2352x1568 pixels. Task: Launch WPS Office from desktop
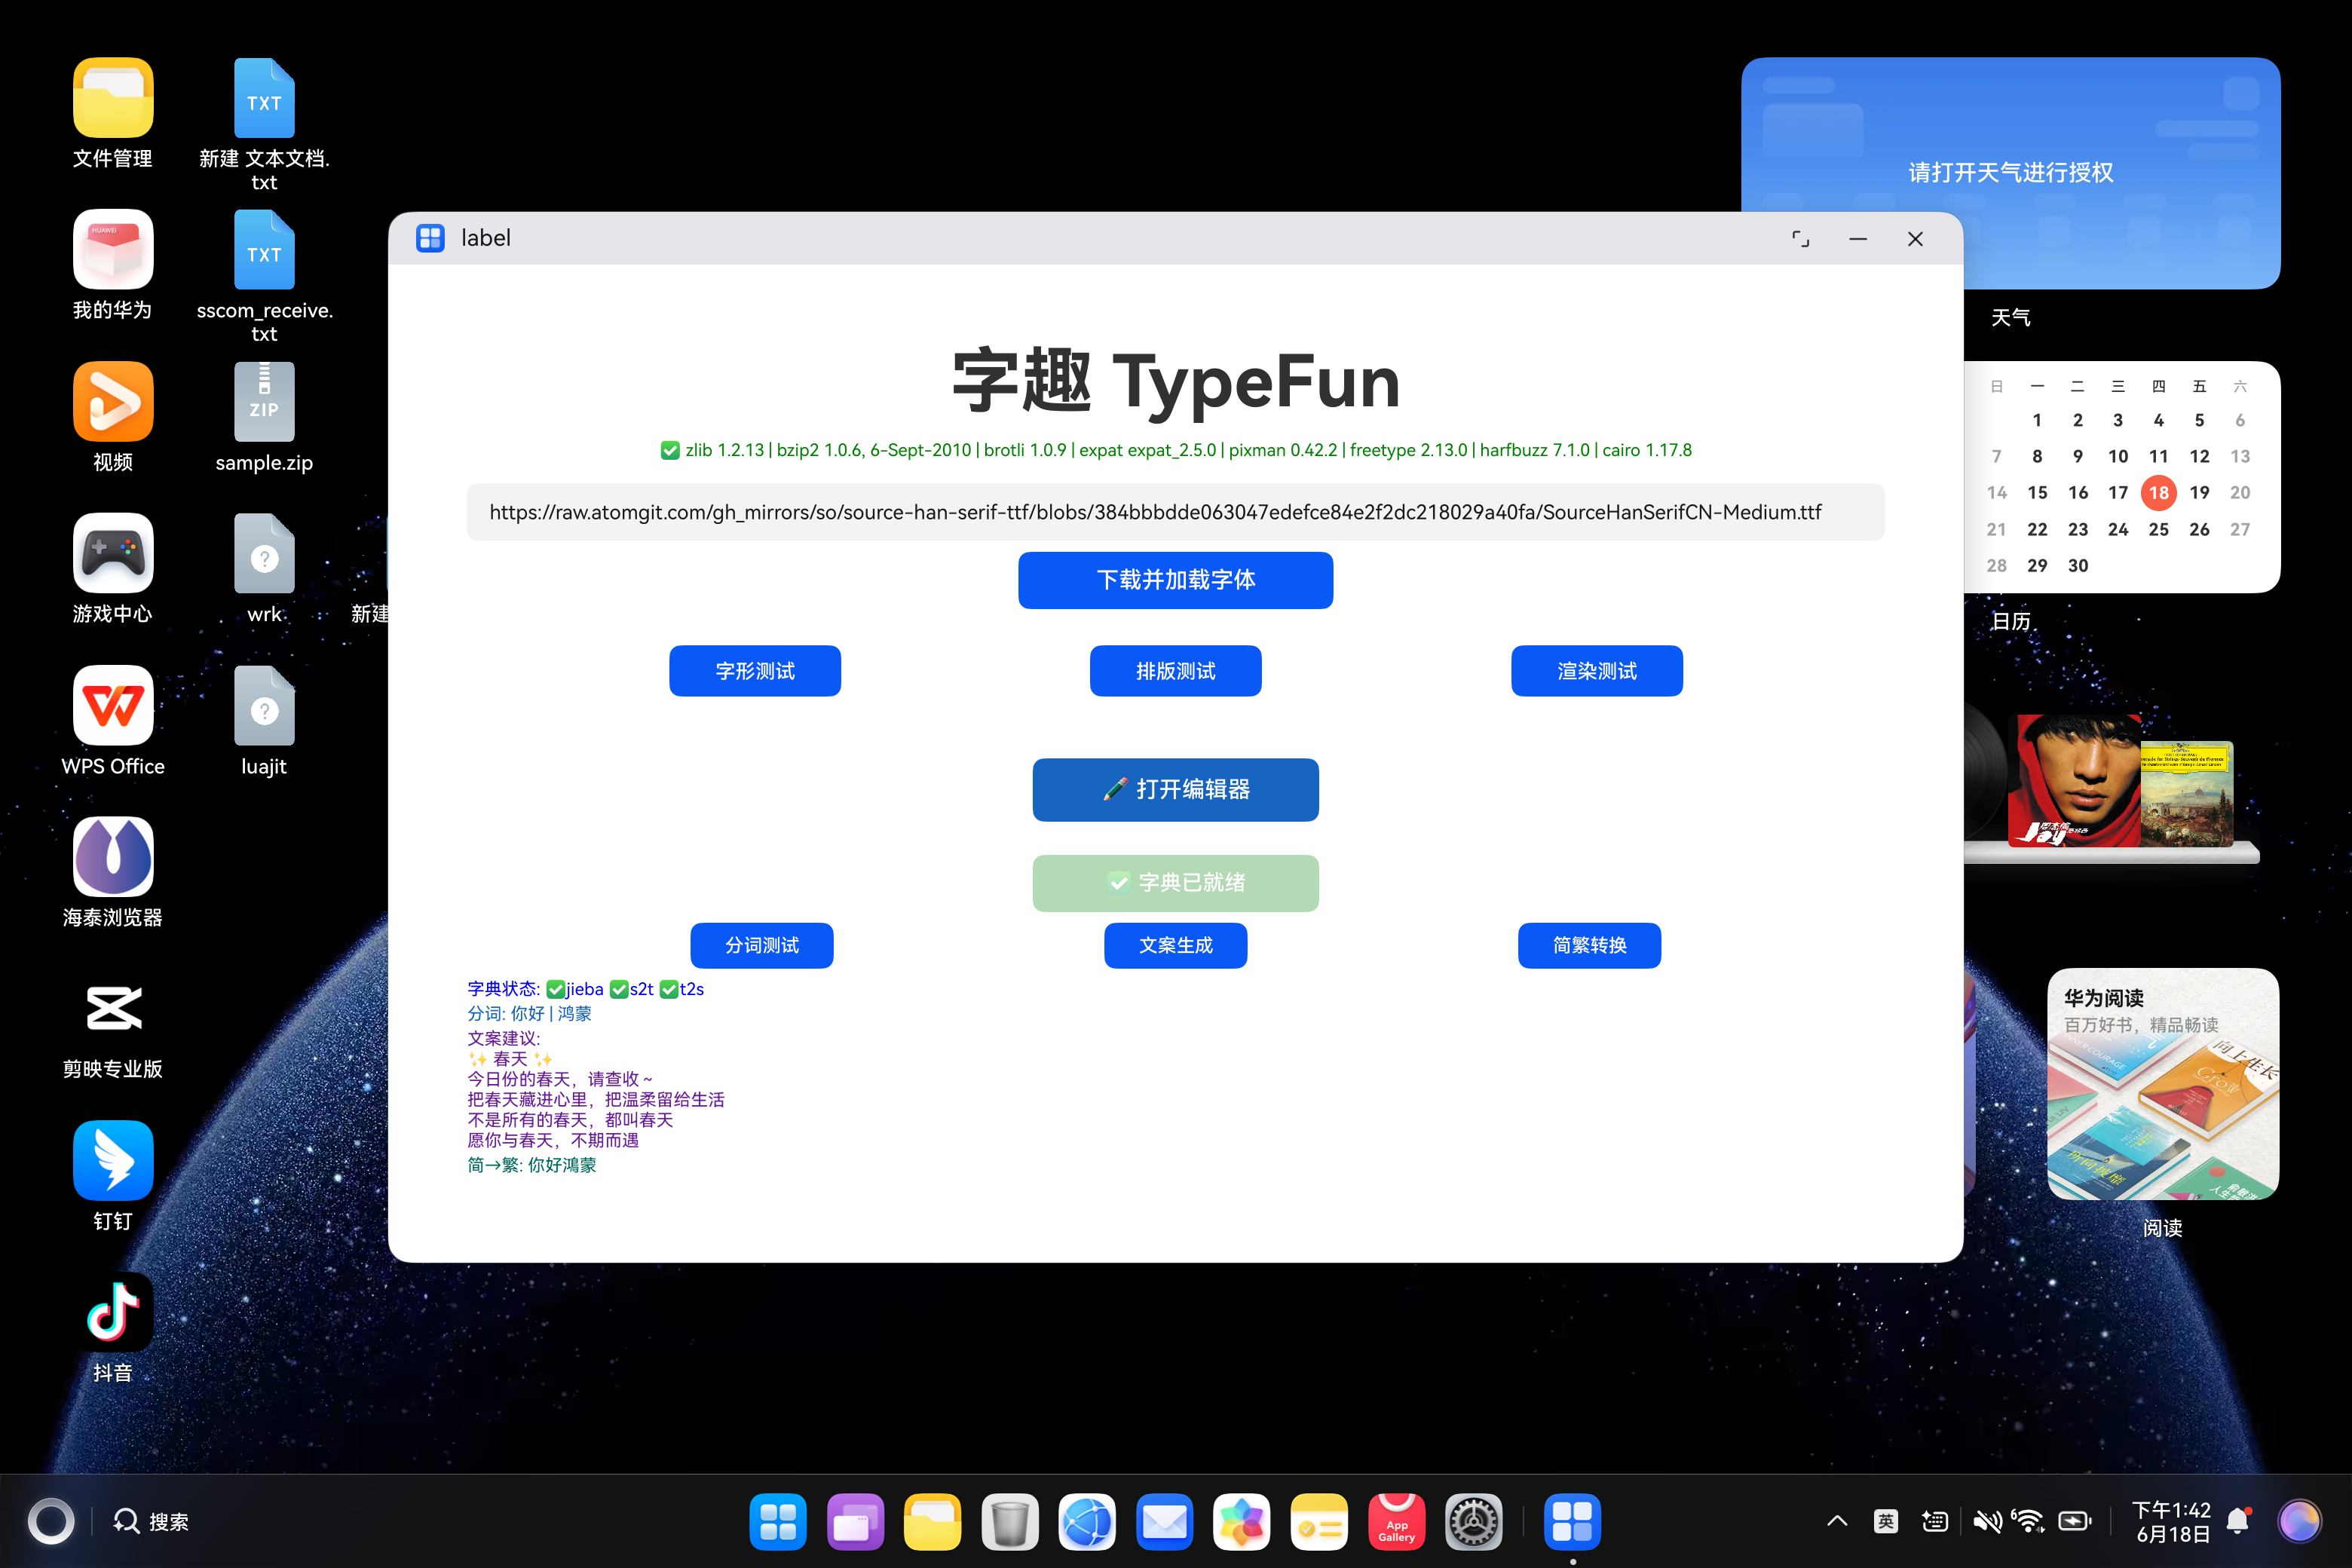click(x=113, y=705)
